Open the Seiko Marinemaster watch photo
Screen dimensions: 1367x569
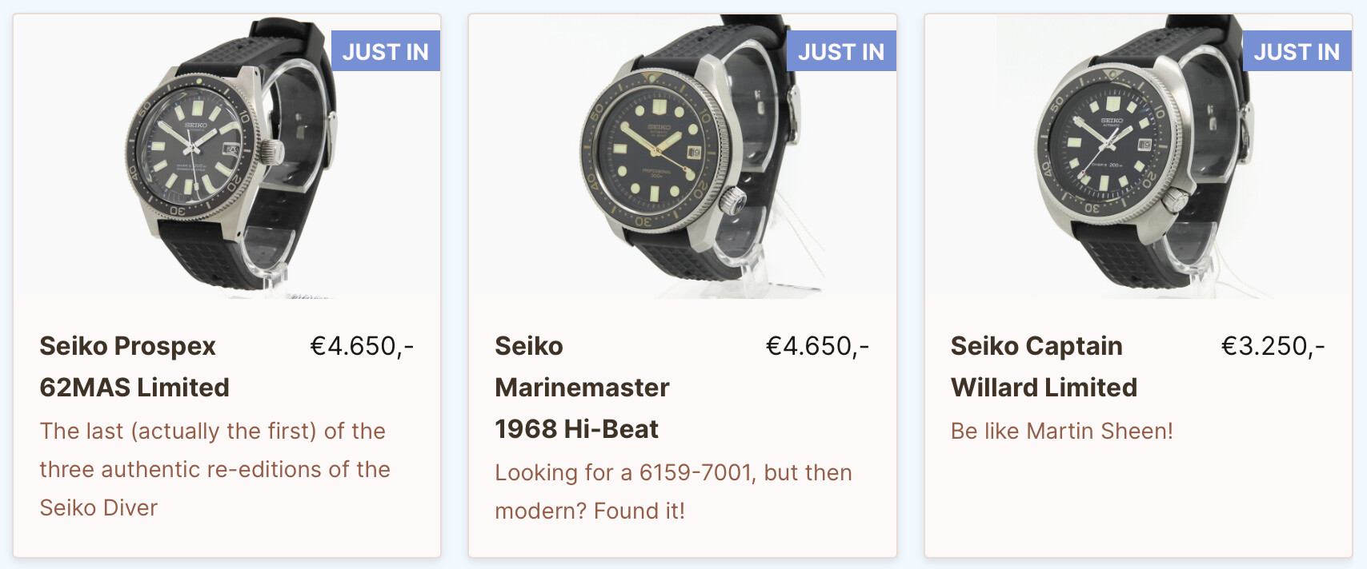682,157
